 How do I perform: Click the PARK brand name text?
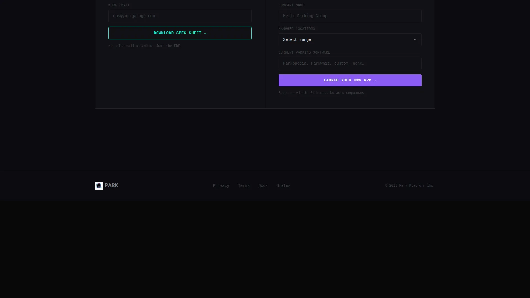coord(112,185)
